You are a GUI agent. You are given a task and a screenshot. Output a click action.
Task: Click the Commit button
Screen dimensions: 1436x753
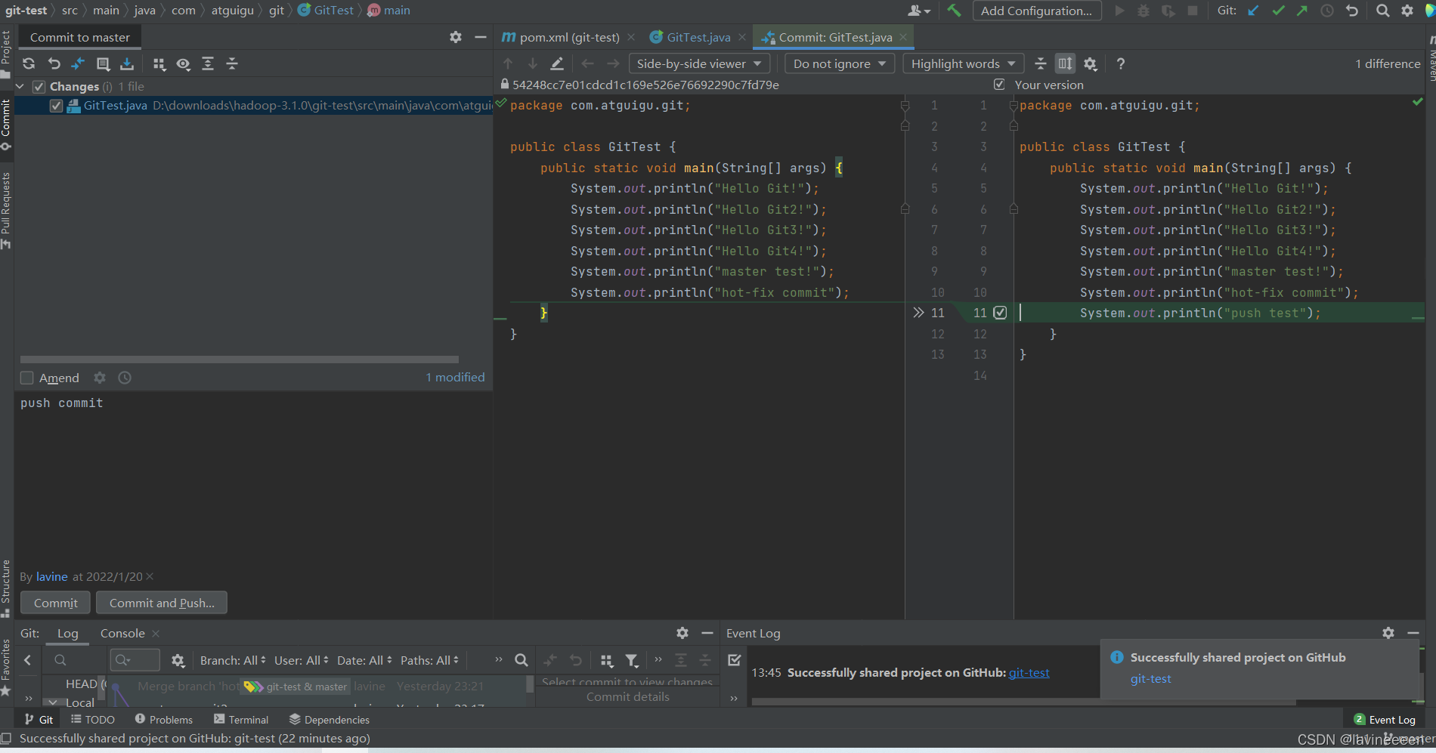pos(55,603)
